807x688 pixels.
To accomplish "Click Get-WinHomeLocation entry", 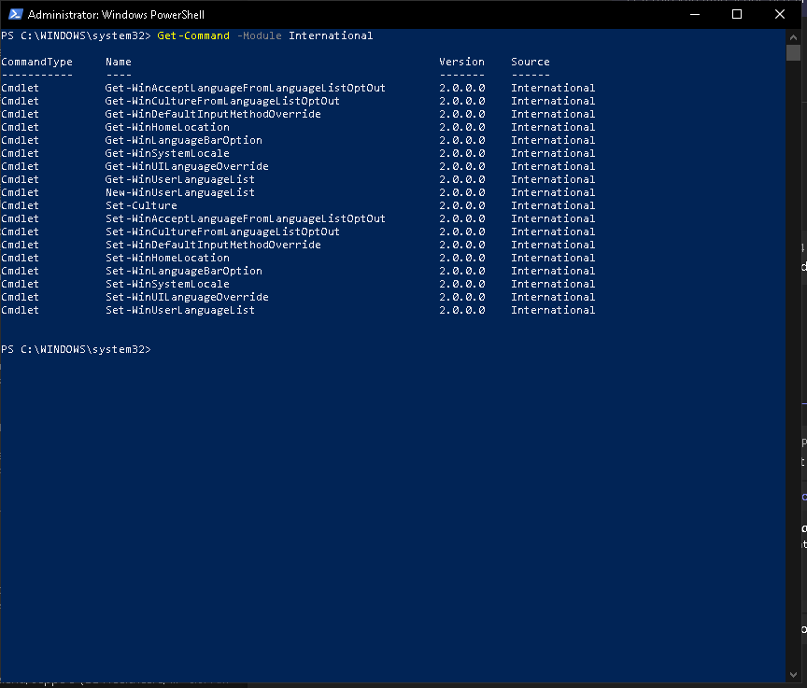I will (x=167, y=127).
